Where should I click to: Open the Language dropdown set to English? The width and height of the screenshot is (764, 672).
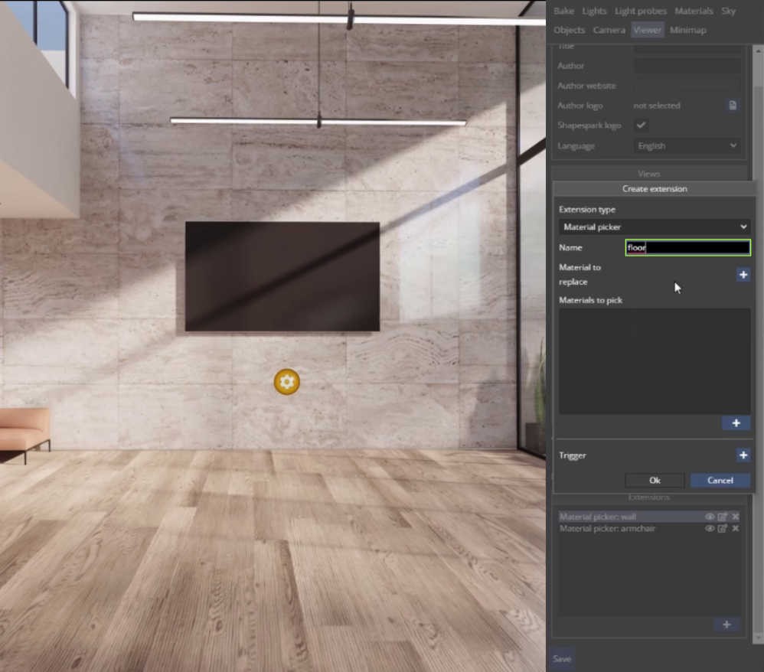tap(686, 145)
